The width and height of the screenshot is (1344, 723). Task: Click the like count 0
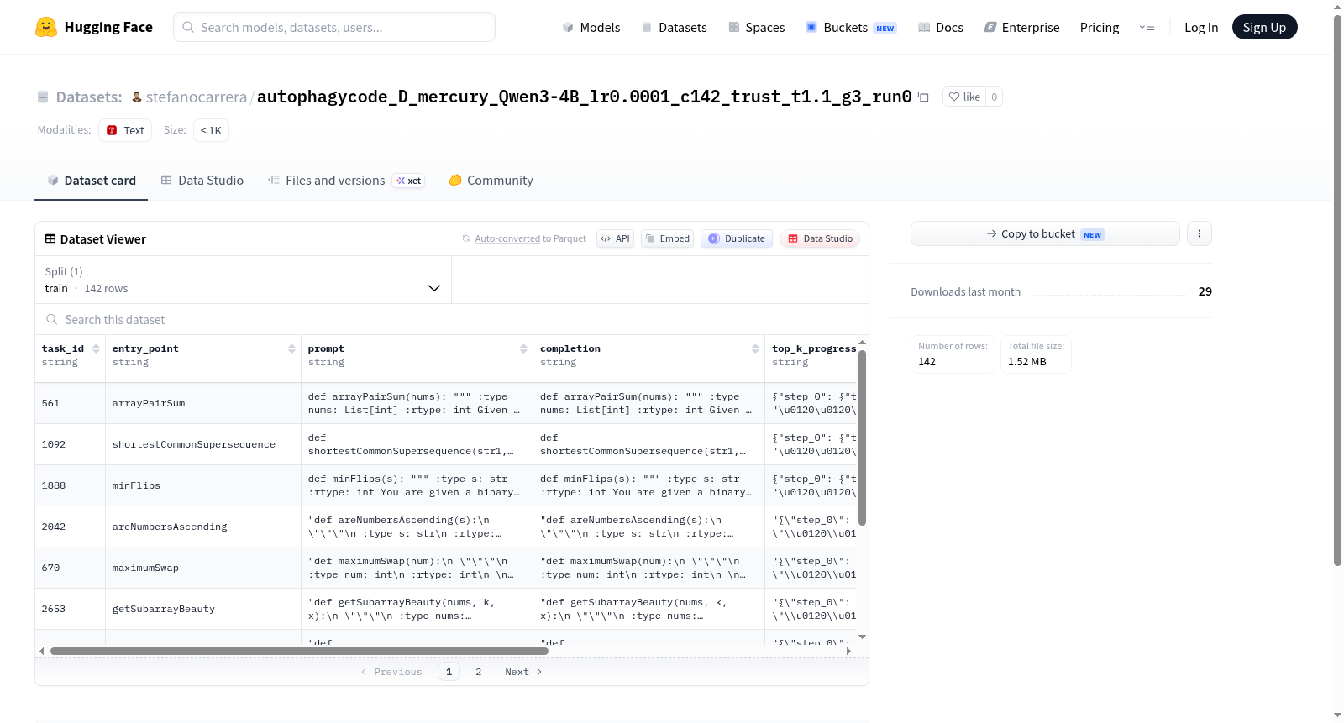pyautogui.click(x=994, y=97)
